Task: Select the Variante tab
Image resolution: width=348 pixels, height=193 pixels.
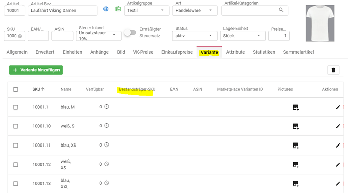Action: click(209, 52)
